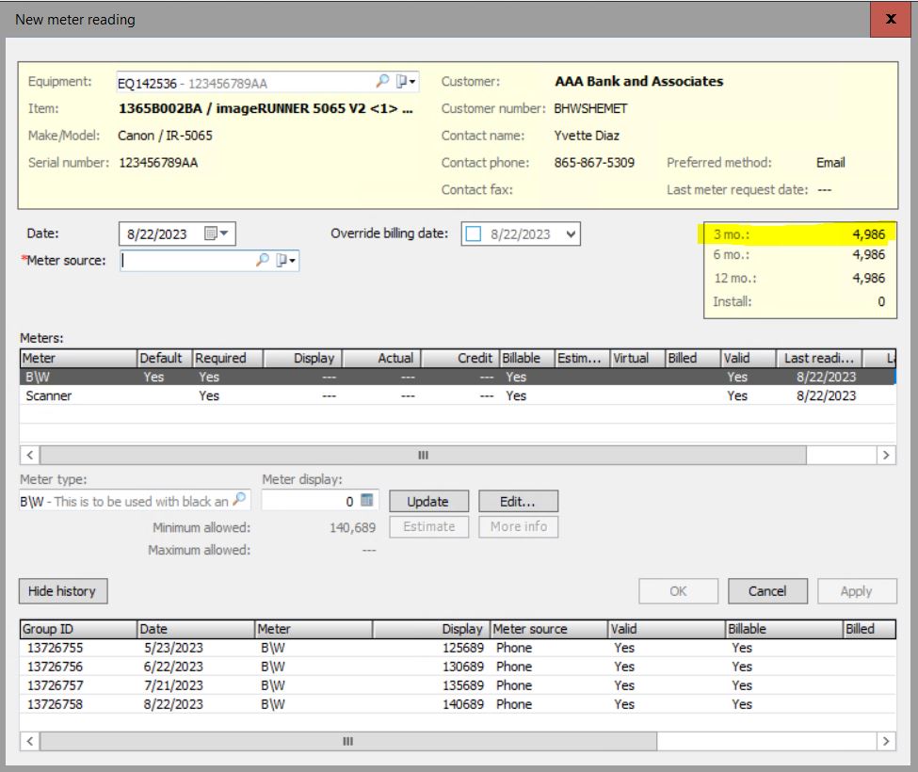918x772 pixels.
Task: Click the Cancel button
Action: [x=767, y=591]
